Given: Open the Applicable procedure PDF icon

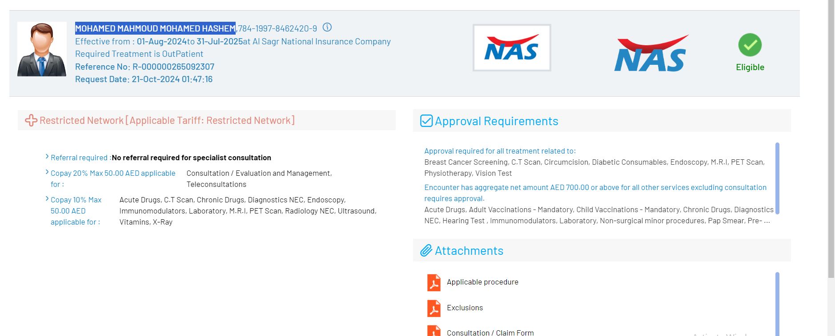Looking at the screenshot, I should coord(434,282).
